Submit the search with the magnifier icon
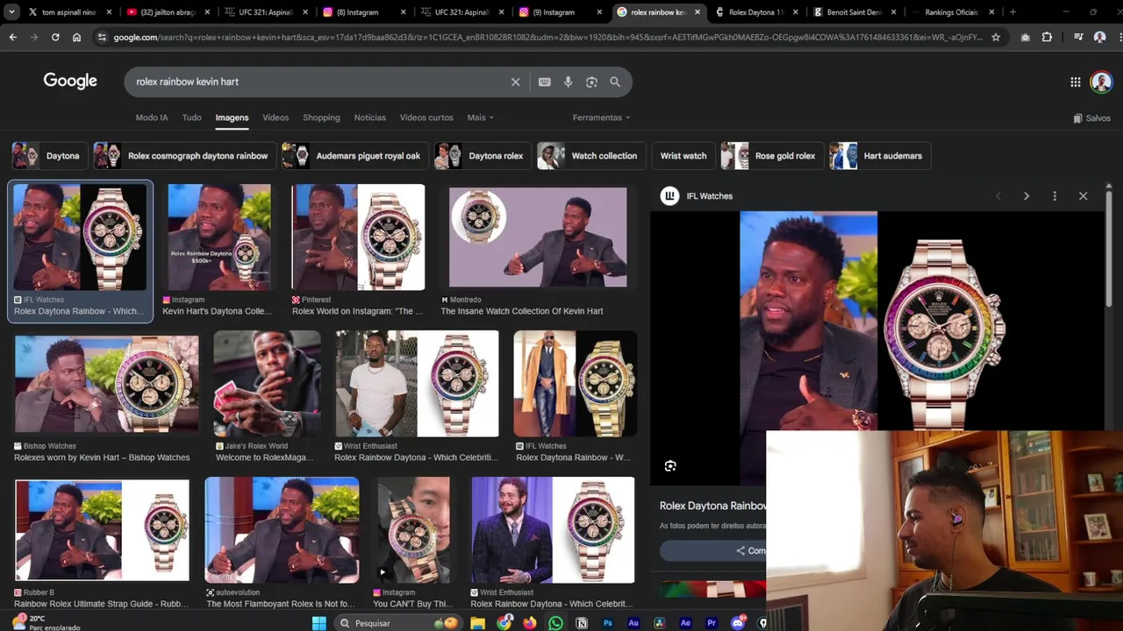Viewport: 1123px width, 631px height. pyautogui.click(x=615, y=82)
